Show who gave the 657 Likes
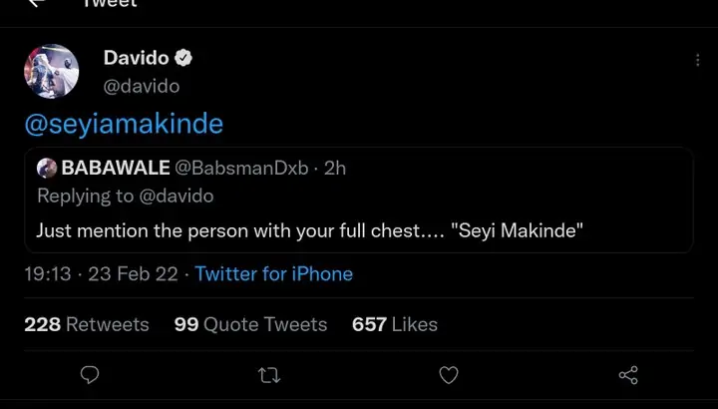The height and width of the screenshot is (409, 718). coord(395,324)
